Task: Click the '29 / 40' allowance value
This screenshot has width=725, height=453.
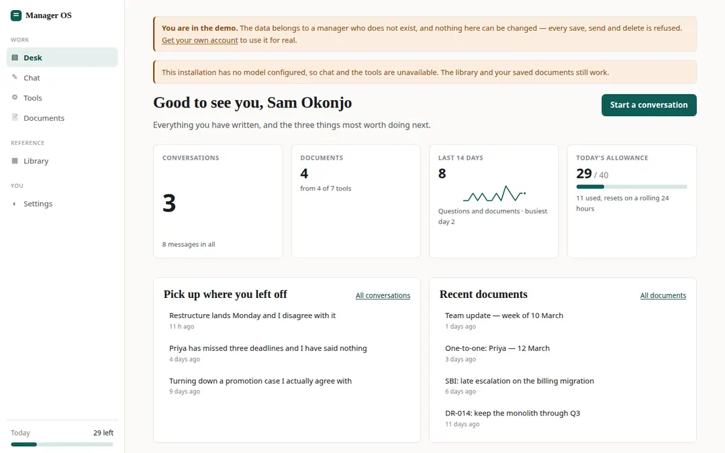Action: tap(592, 174)
